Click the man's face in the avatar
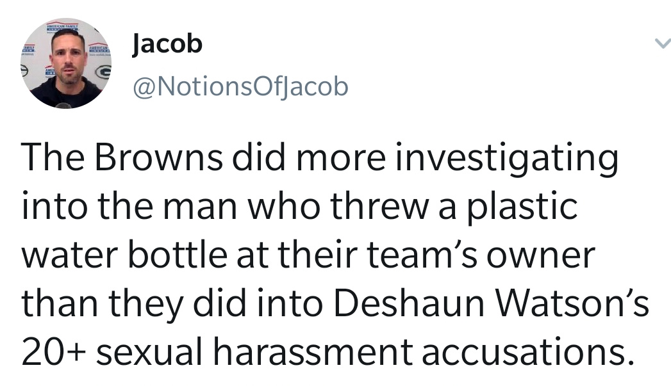Image resolution: width=671 pixels, height=386 pixels. click(x=68, y=58)
